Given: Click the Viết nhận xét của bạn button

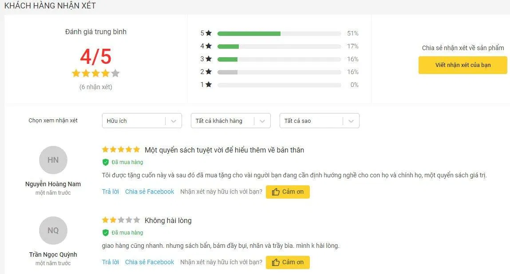Looking at the screenshot, I should click(463, 65).
